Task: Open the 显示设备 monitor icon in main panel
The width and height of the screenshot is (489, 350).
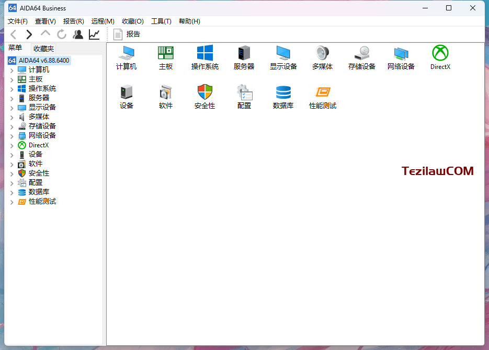Action: [283, 57]
